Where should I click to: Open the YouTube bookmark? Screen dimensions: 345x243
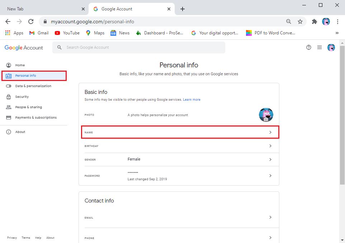click(x=67, y=33)
